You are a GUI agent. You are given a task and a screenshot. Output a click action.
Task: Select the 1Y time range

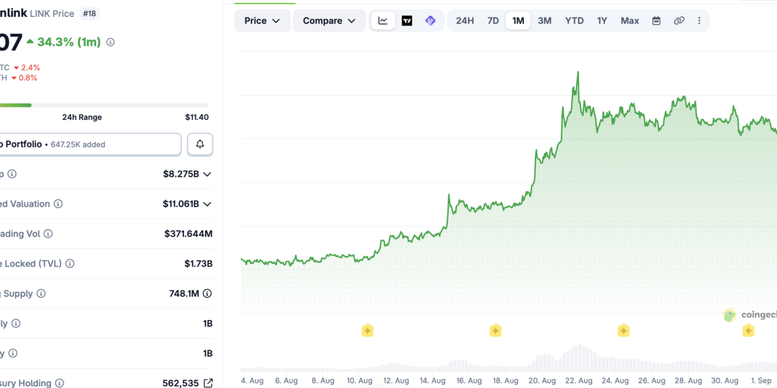(602, 21)
